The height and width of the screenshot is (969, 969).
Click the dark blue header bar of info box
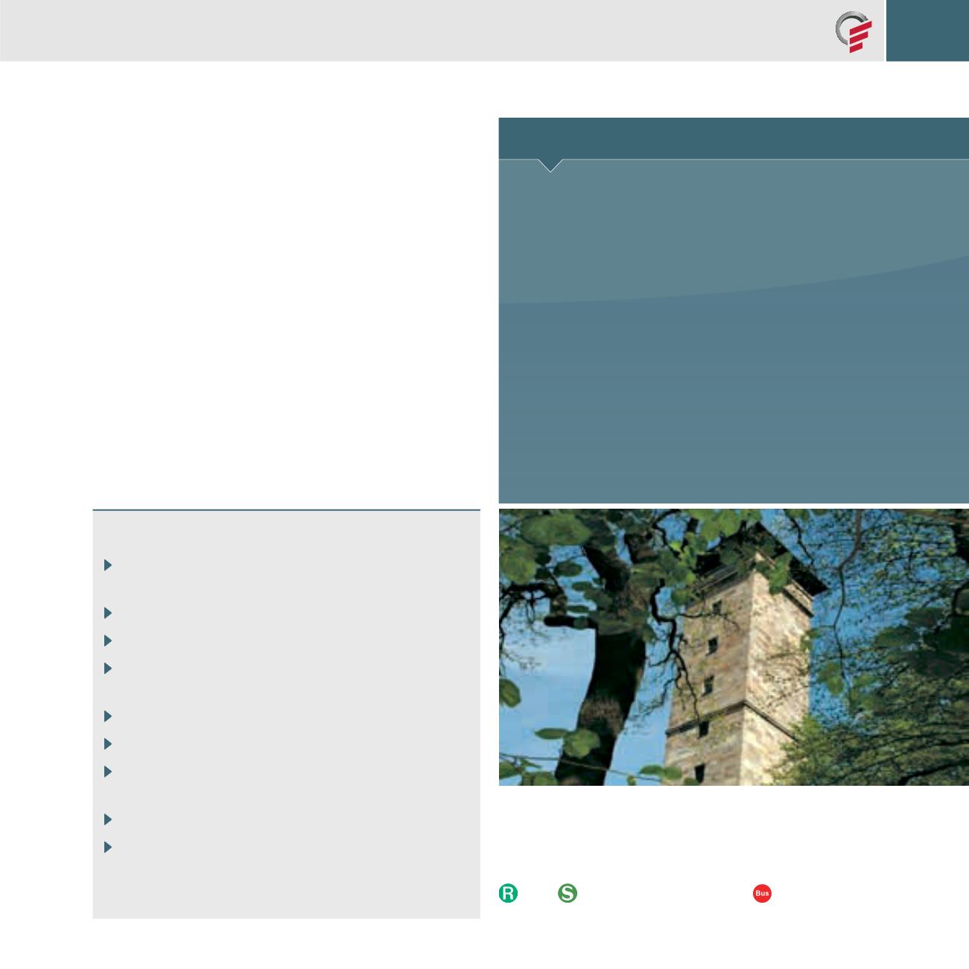tap(734, 138)
